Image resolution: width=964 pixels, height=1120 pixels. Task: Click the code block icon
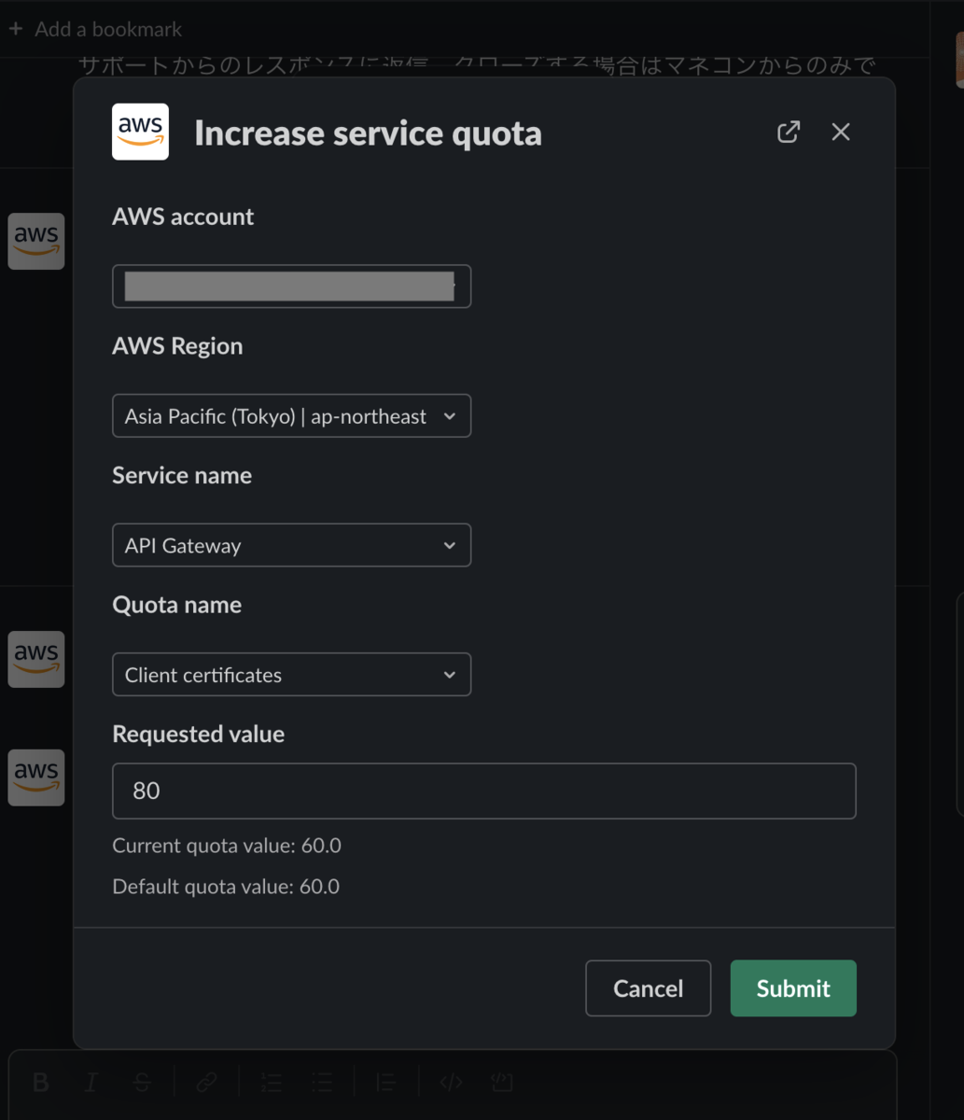502,1082
